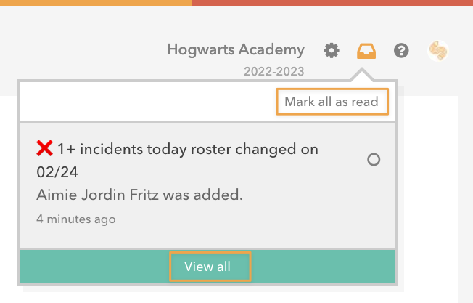Open the settings gear icon
Image resolution: width=473 pixels, height=303 pixels.
tap(332, 50)
